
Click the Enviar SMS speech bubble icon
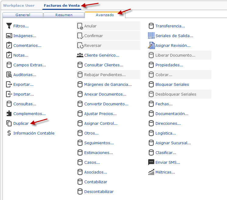click(x=151, y=162)
